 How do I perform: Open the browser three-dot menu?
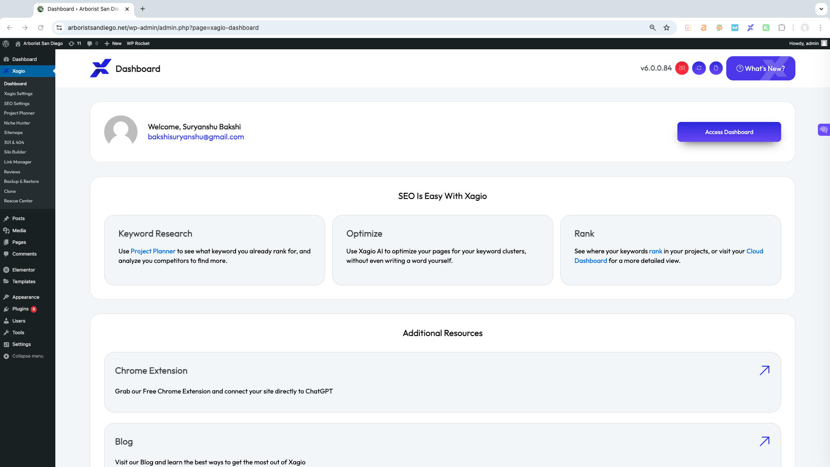point(820,28)
